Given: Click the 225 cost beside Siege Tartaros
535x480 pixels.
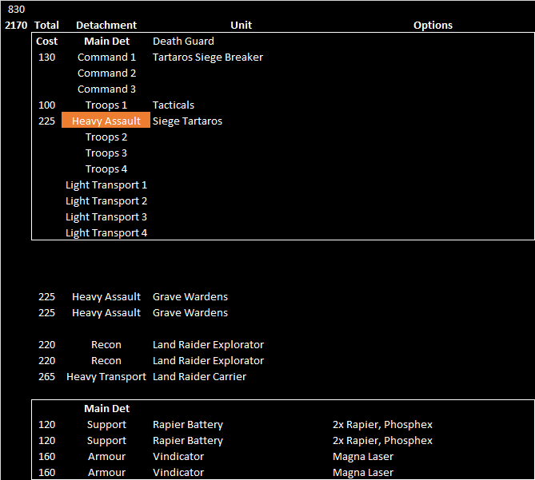Looking at the screenshot, I should click(x=46, y=121).
